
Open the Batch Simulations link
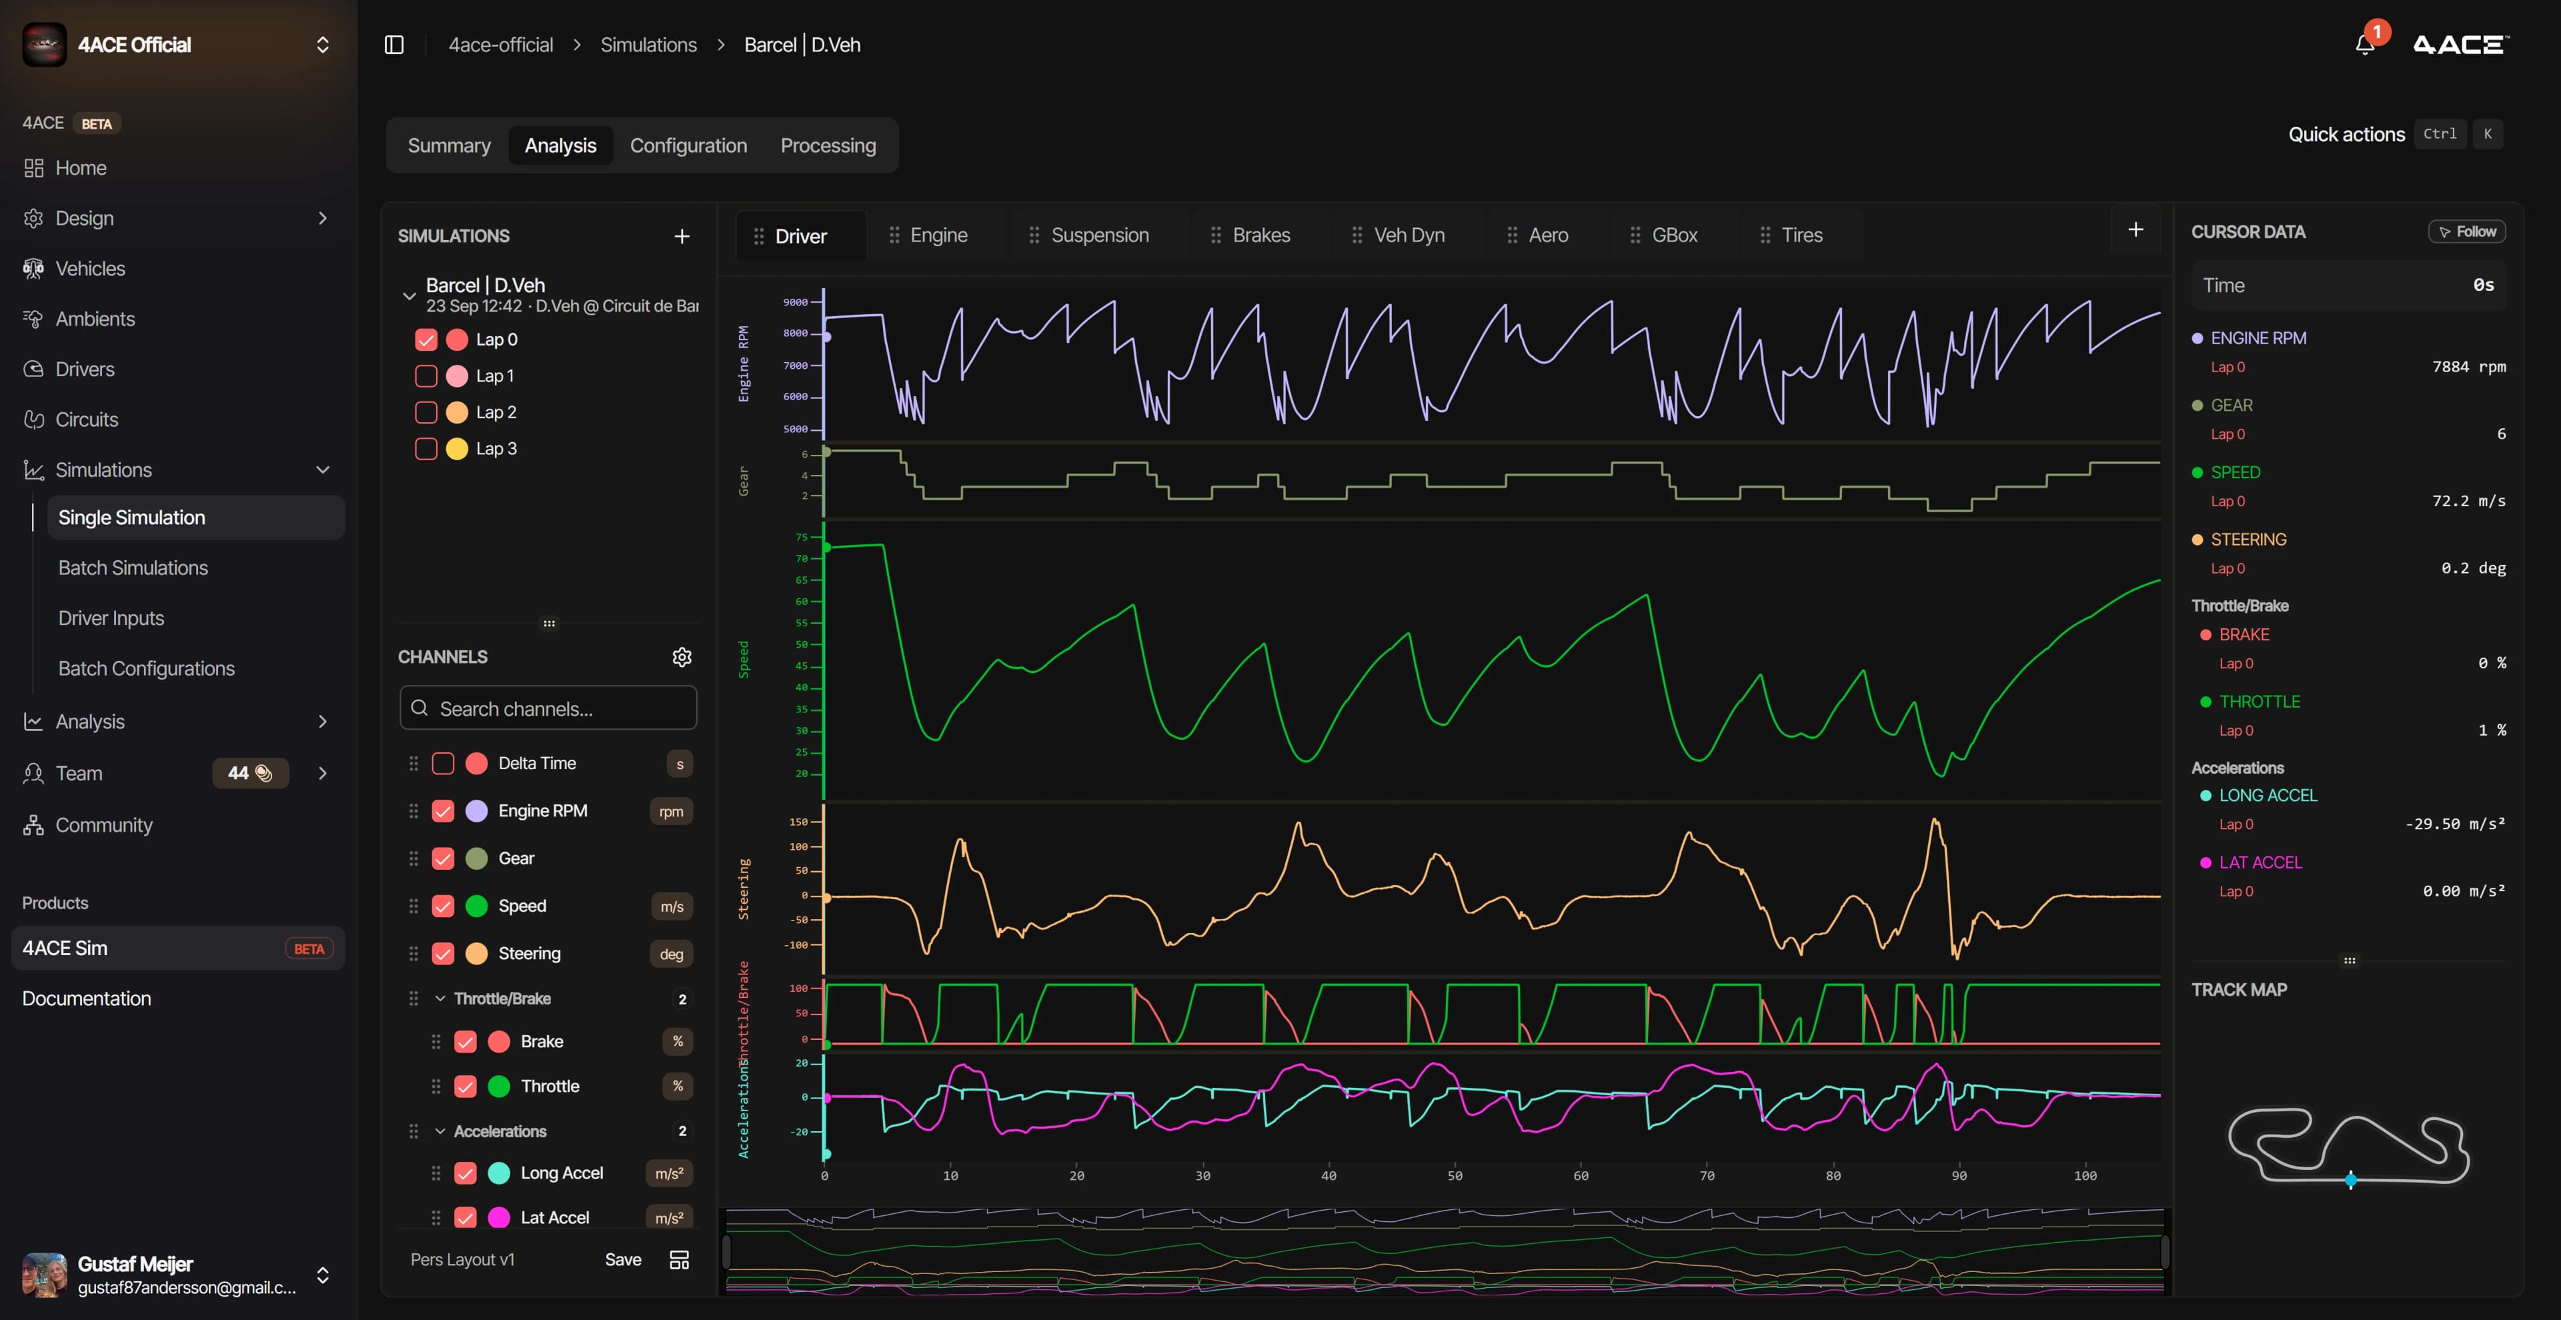click(133, 568)
